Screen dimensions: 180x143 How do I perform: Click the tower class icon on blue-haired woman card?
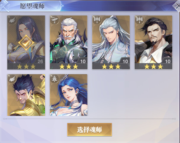tap(55, 79)
